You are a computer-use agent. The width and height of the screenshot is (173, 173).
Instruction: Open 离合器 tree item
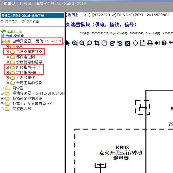(18, 88)
